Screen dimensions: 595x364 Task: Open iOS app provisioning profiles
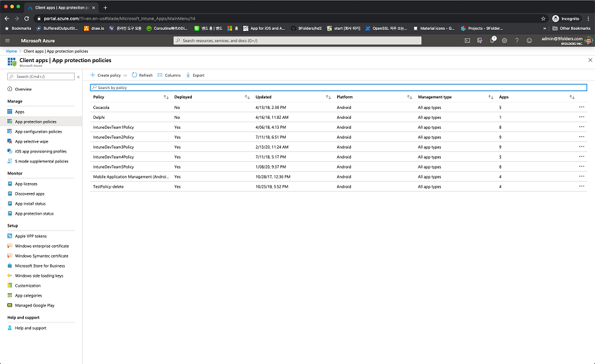click(x=40, y=151)
